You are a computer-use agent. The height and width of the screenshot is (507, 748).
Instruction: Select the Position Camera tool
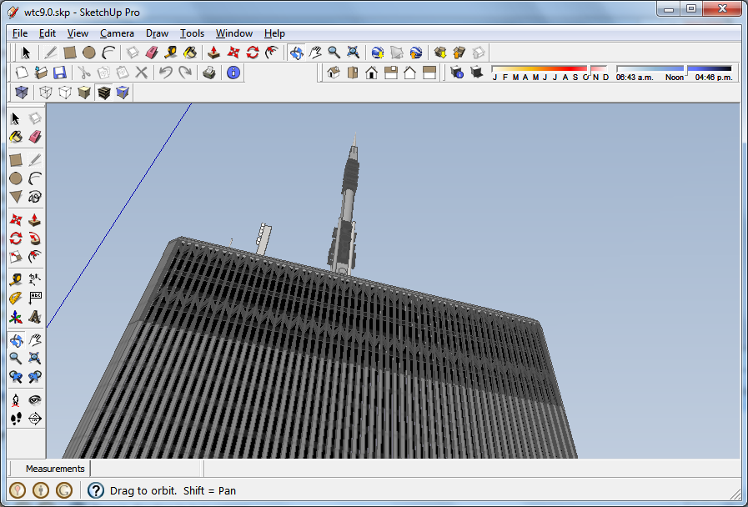pos(16,399)
